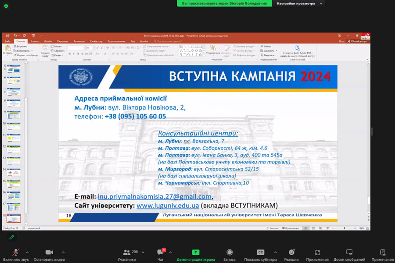Open video options arrow beside camera

pos(63,252)
